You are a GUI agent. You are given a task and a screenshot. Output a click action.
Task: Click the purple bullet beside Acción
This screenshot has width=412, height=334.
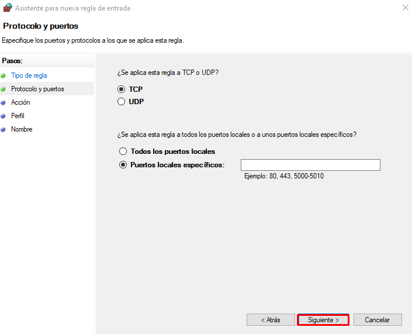pos(3,102)
